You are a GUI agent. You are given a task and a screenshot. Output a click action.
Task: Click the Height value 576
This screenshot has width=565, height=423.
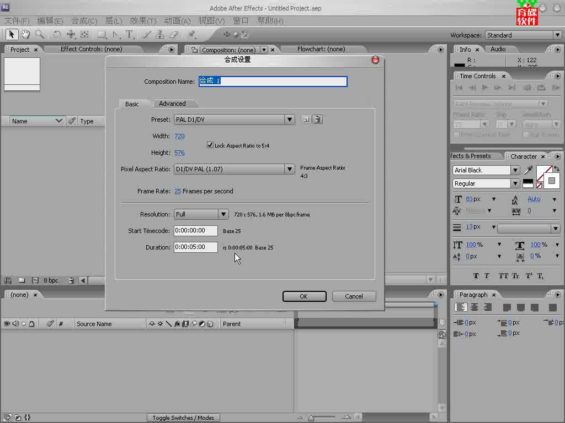(179, 153)
